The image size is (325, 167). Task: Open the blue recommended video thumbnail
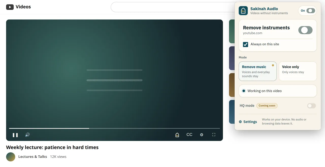pyautogui.click(x=232, y=112)
